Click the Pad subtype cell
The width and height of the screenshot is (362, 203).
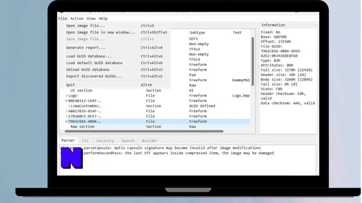[192, 75]
